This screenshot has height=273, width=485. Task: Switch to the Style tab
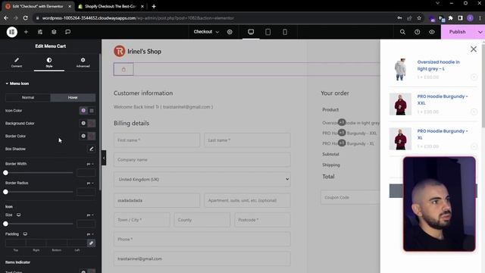(x=49, y=62)
